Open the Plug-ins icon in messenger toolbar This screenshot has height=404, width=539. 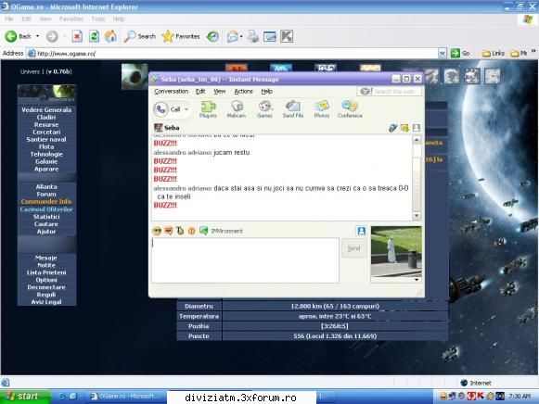[208, 109]
